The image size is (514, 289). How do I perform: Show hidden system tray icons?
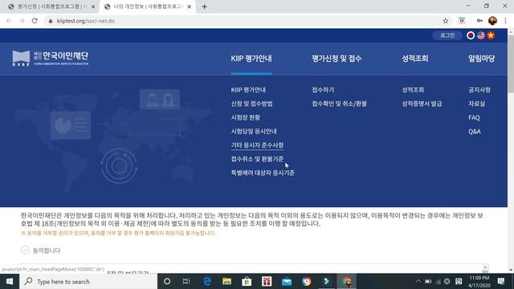pos(418,282)
